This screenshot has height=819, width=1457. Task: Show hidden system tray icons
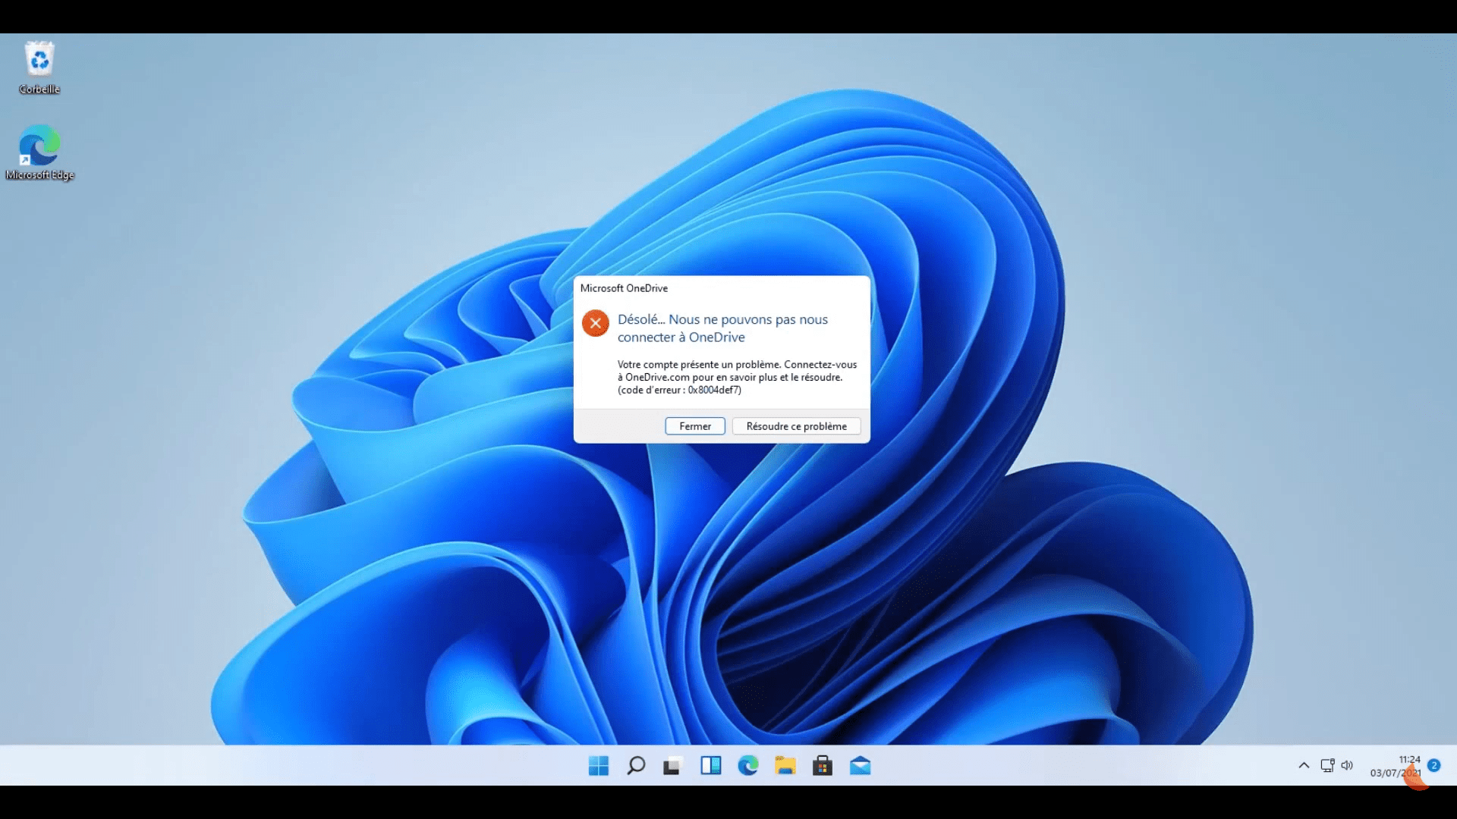pos(1304,766)
